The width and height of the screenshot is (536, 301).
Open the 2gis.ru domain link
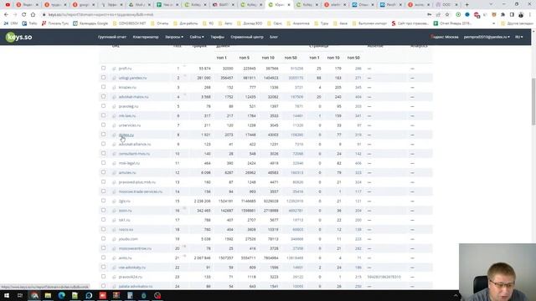pyautogui.click(x=125, y=202)
